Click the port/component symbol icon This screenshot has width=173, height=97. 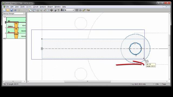coord(81,10)
